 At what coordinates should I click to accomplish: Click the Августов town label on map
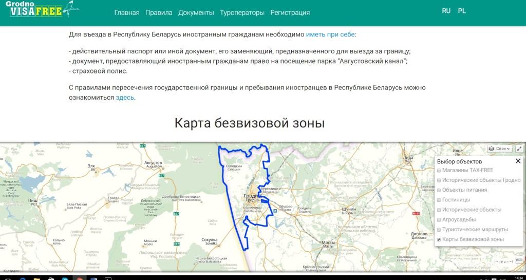[153, 164]
